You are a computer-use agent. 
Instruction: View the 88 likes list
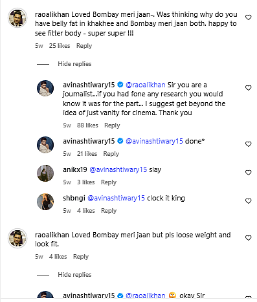coord(87,125)
